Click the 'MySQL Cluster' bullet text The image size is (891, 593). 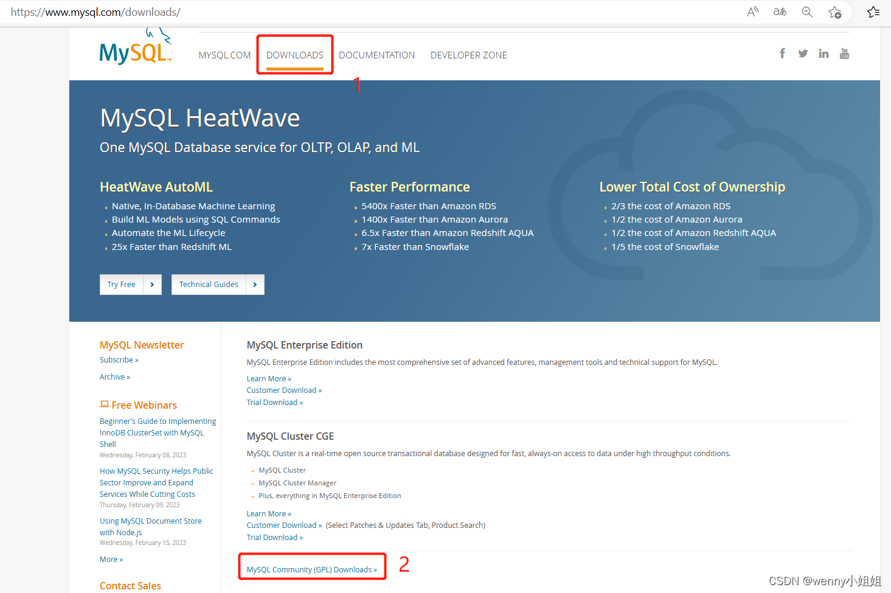(x=282, y=470)
